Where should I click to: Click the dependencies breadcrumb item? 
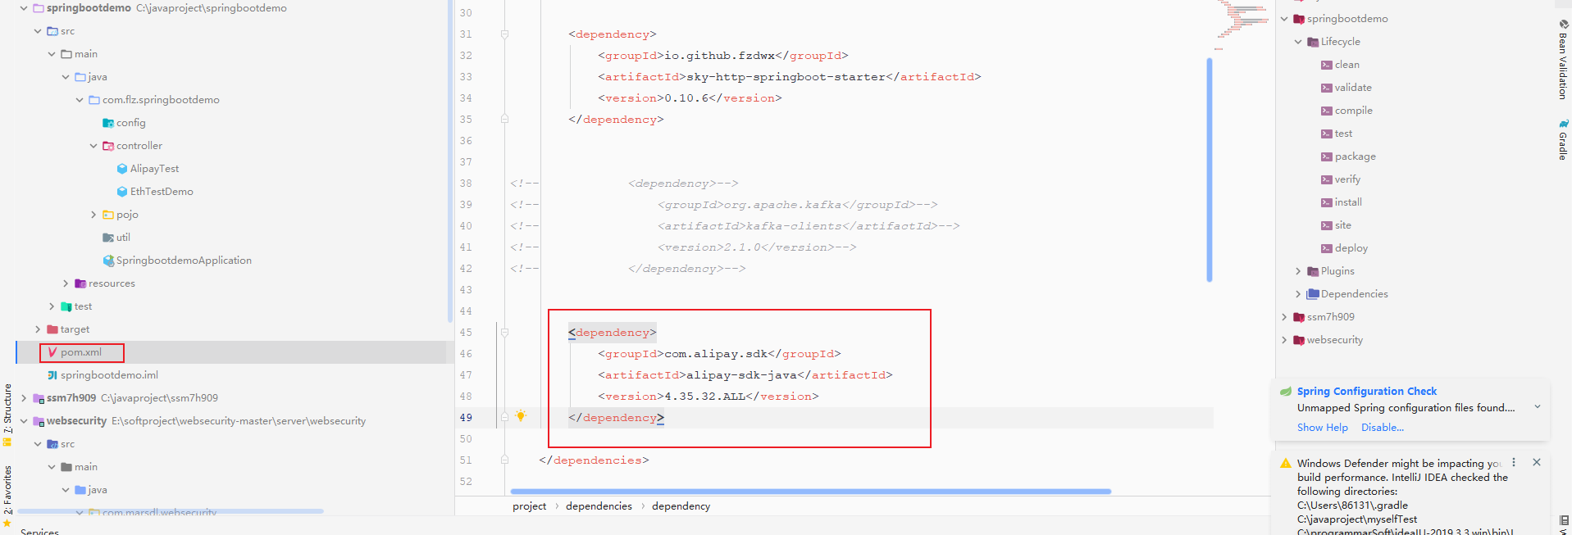599,506
